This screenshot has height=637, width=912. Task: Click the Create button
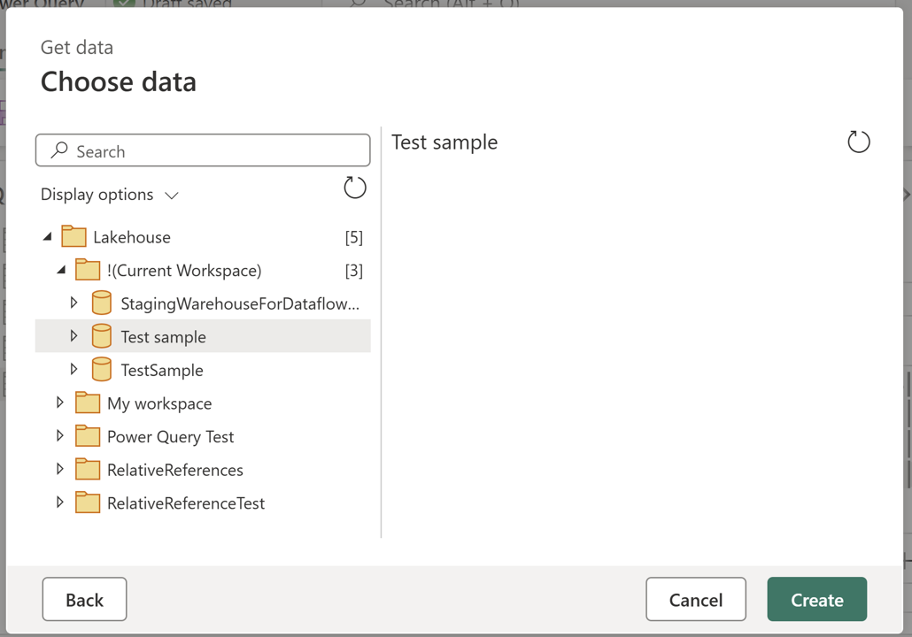click(x=816, y=599)
